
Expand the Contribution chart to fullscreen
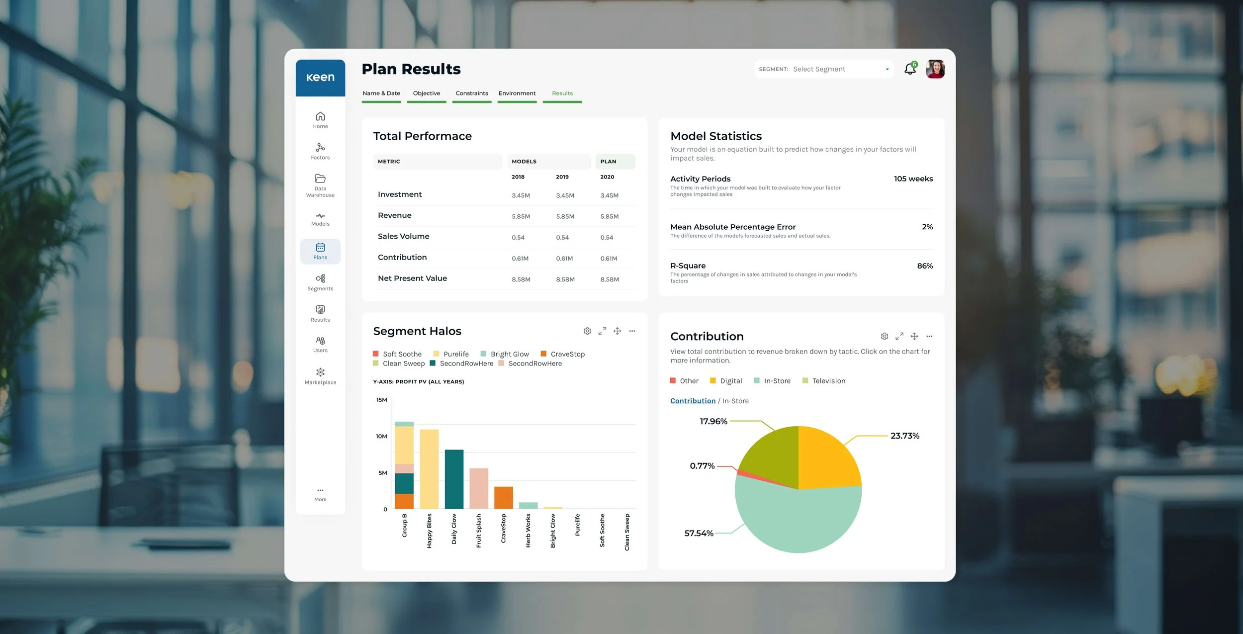899,337
